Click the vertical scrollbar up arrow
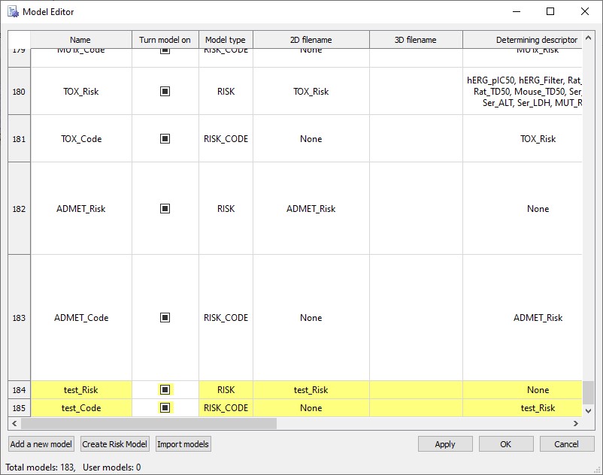This screenshot has height=475, width=603. click(588, 38)
